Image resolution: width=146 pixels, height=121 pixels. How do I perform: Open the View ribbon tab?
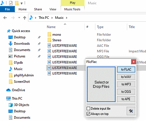pyautogui.click(x=53, y=9)
